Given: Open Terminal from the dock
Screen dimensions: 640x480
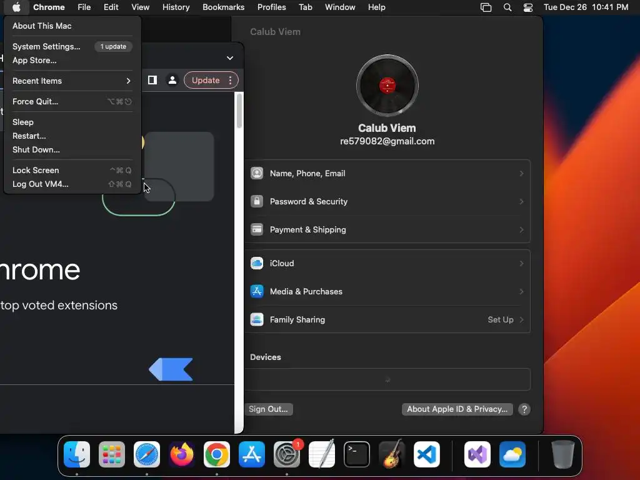Looking at the screenshot, I should [x=357, y=454].
